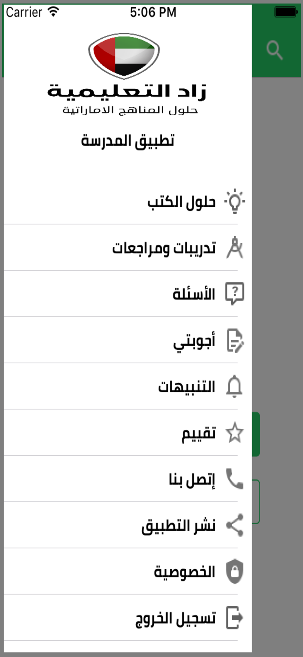Tap the question bubble icon

click(x=235, y=294)
